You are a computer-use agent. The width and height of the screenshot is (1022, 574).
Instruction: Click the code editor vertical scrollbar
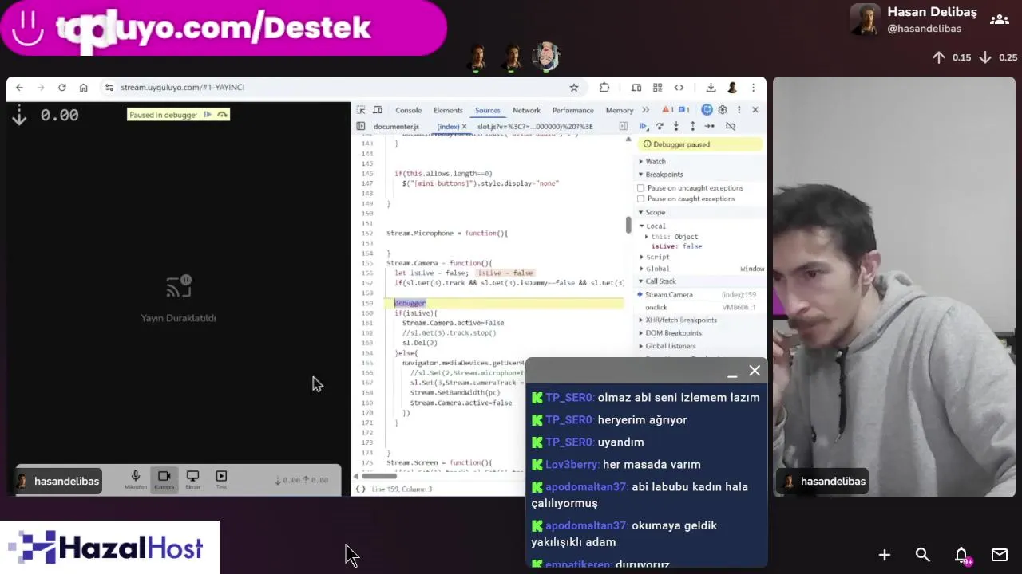click(x=628, y=225)
